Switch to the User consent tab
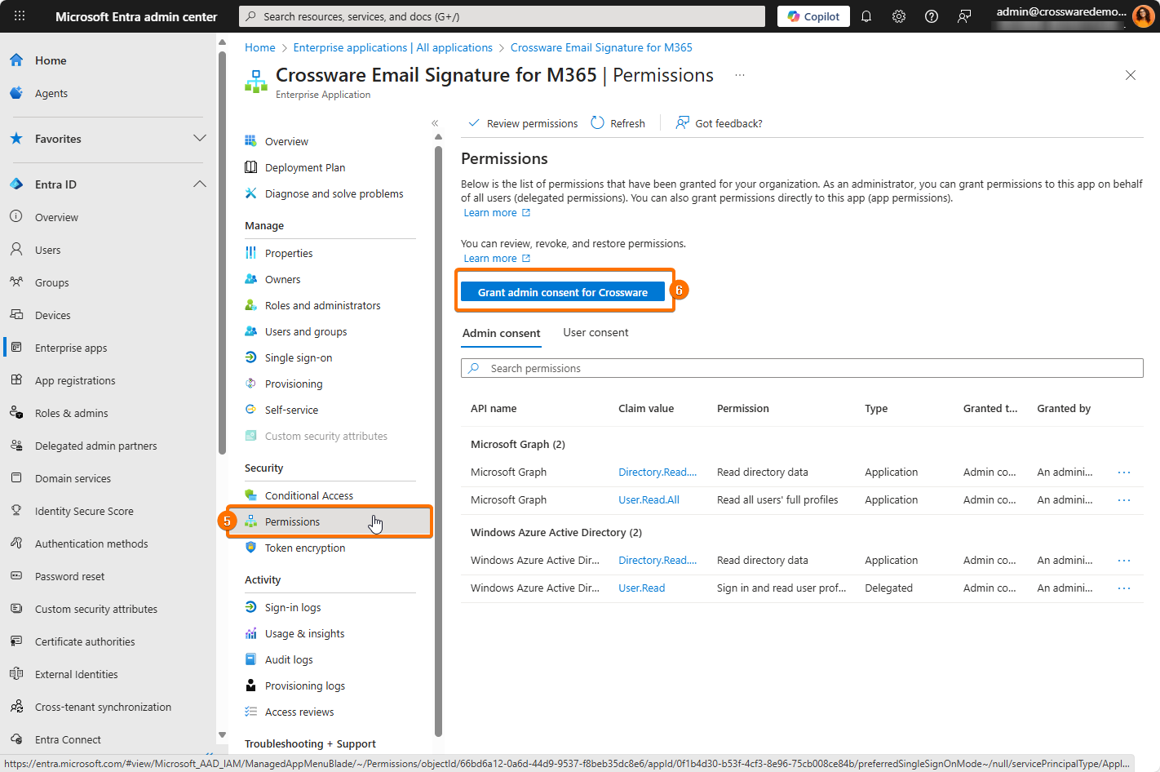 pyautogui.click(x=595, y=333)
